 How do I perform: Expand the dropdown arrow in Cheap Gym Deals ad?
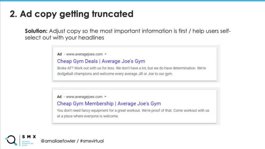[x=105, y=53]
